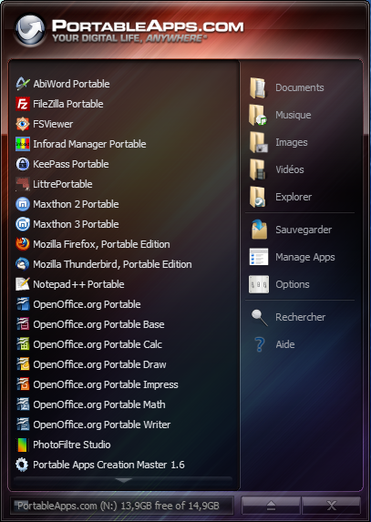Open the Vidéos label
Screen dimensions: 371x522
(x=289, y=169)
